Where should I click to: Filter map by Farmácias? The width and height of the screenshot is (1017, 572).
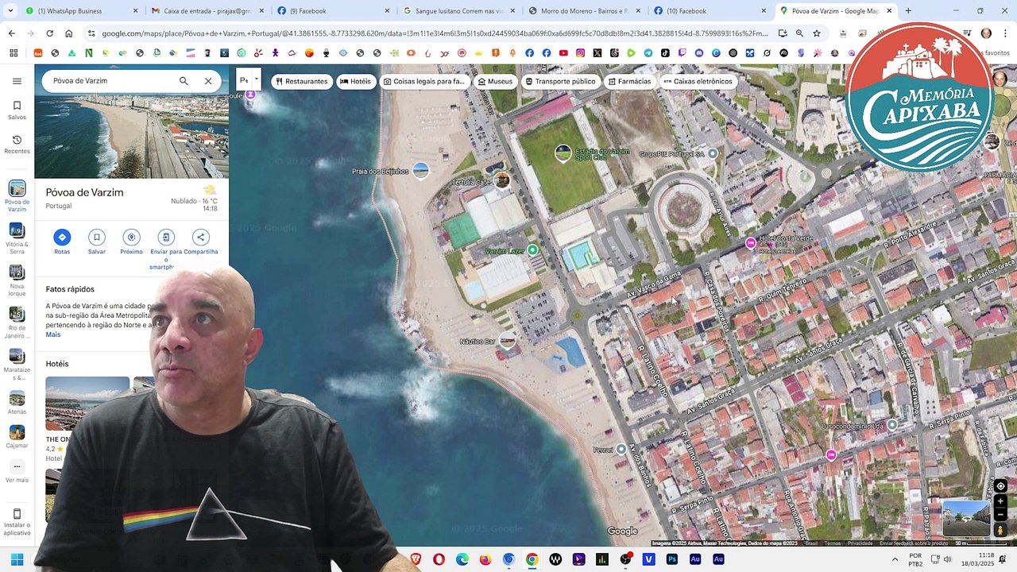[629, 81]
